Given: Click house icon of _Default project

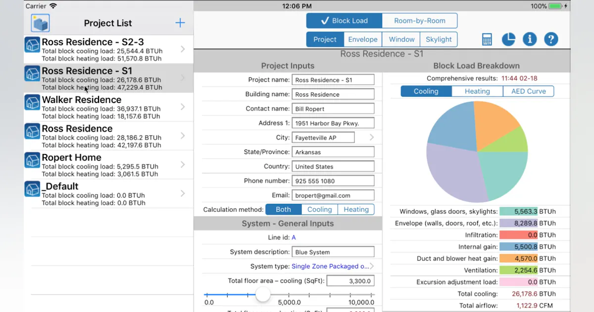Looking at the screenshot, I should (33, 189).
